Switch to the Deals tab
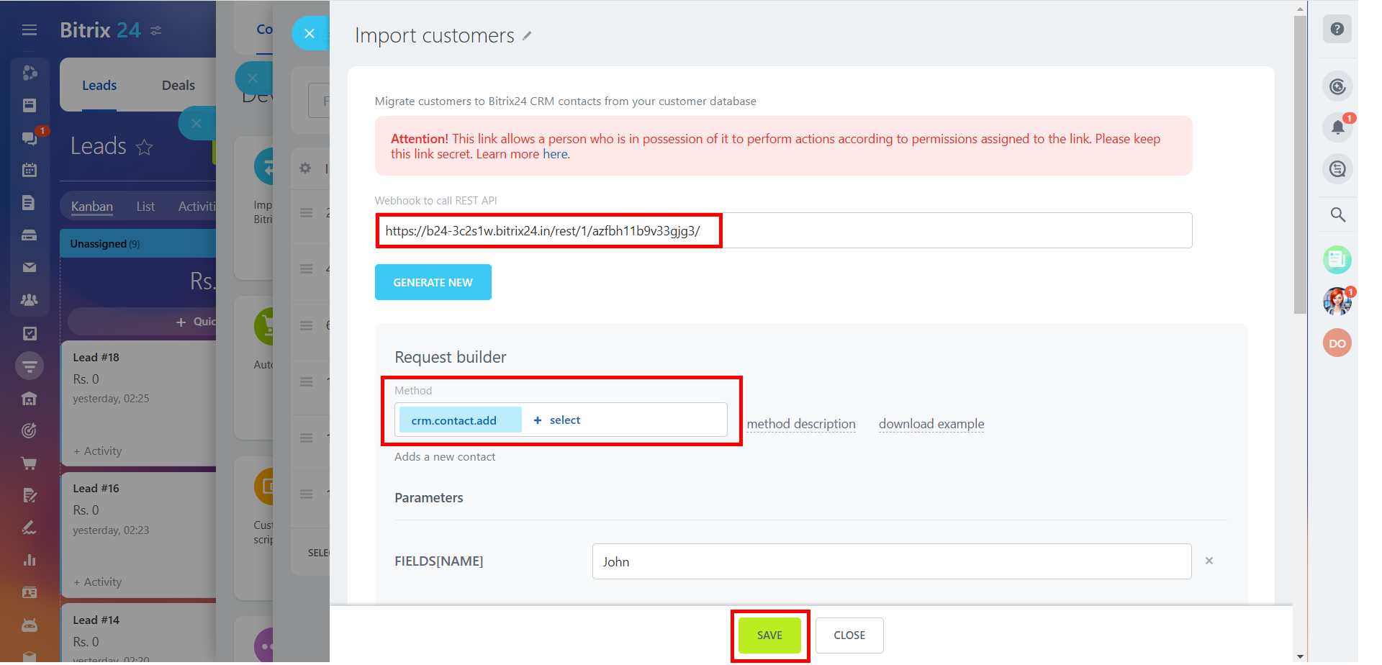Screen dimensions: 1382x665 coord(179,86)
